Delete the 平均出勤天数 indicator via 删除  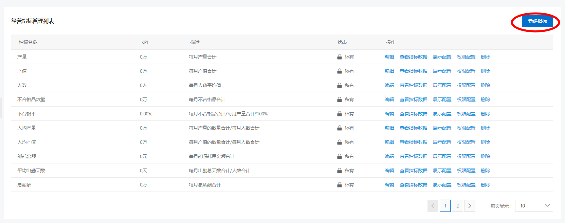(486, 171)
